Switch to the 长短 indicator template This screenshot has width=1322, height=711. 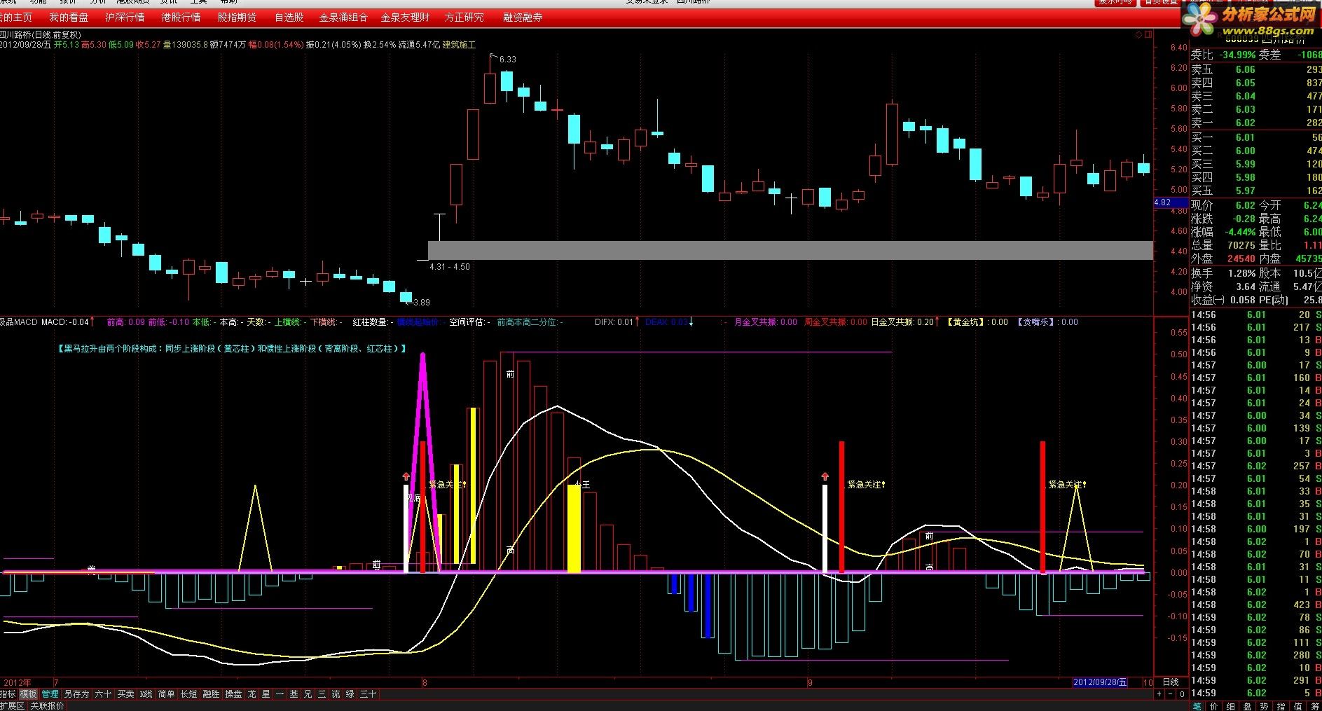pos(188,694)
